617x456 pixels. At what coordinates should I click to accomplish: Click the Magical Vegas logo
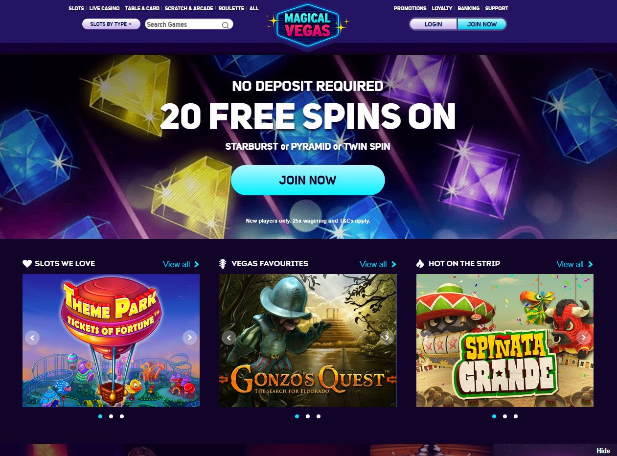307,24
